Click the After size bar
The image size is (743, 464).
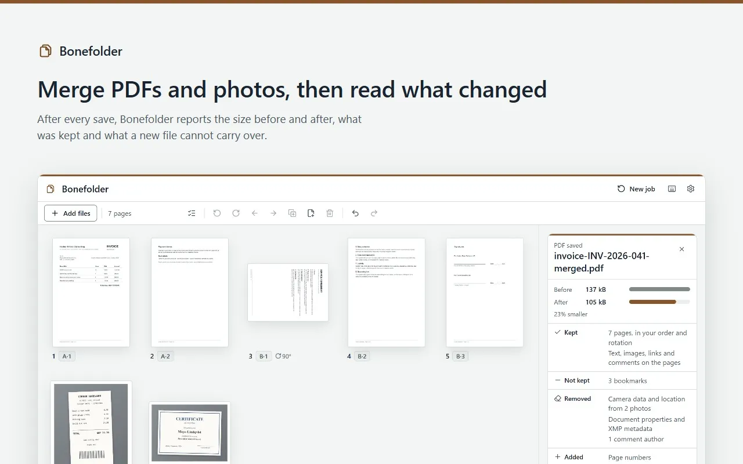click(659, 302)
